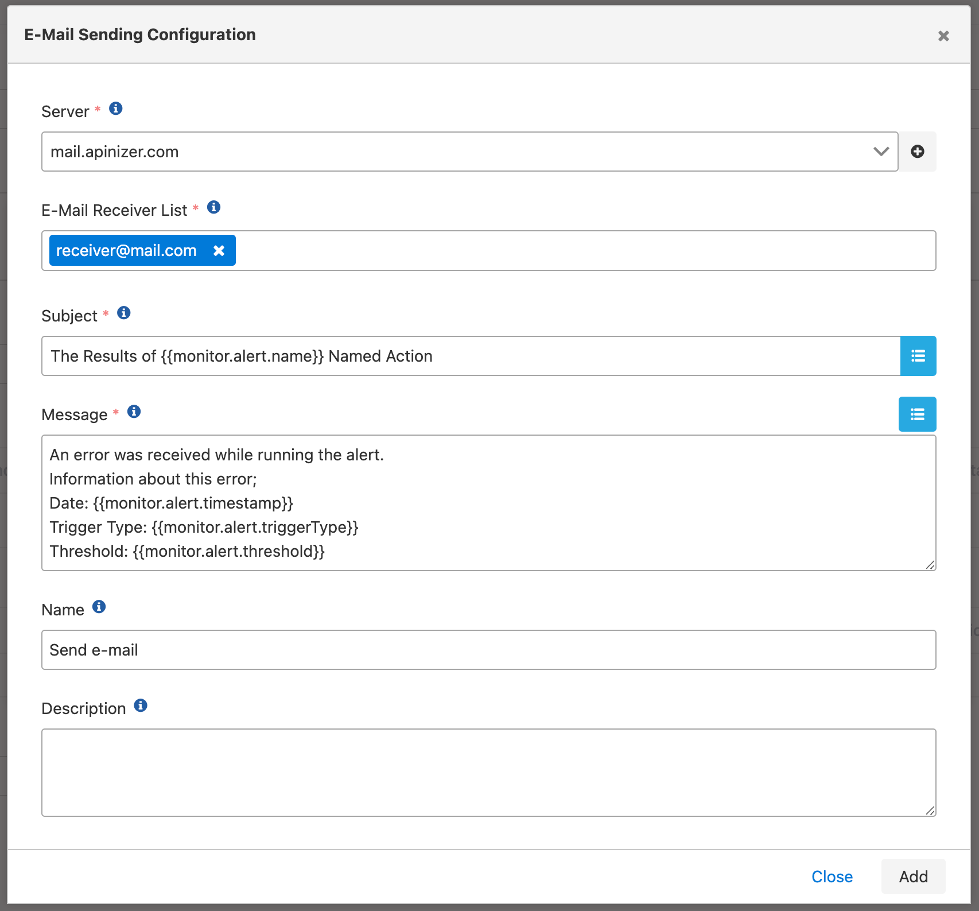Open variable list for Subject field
This screenshot has height=911, width=979.
[918, 356]
